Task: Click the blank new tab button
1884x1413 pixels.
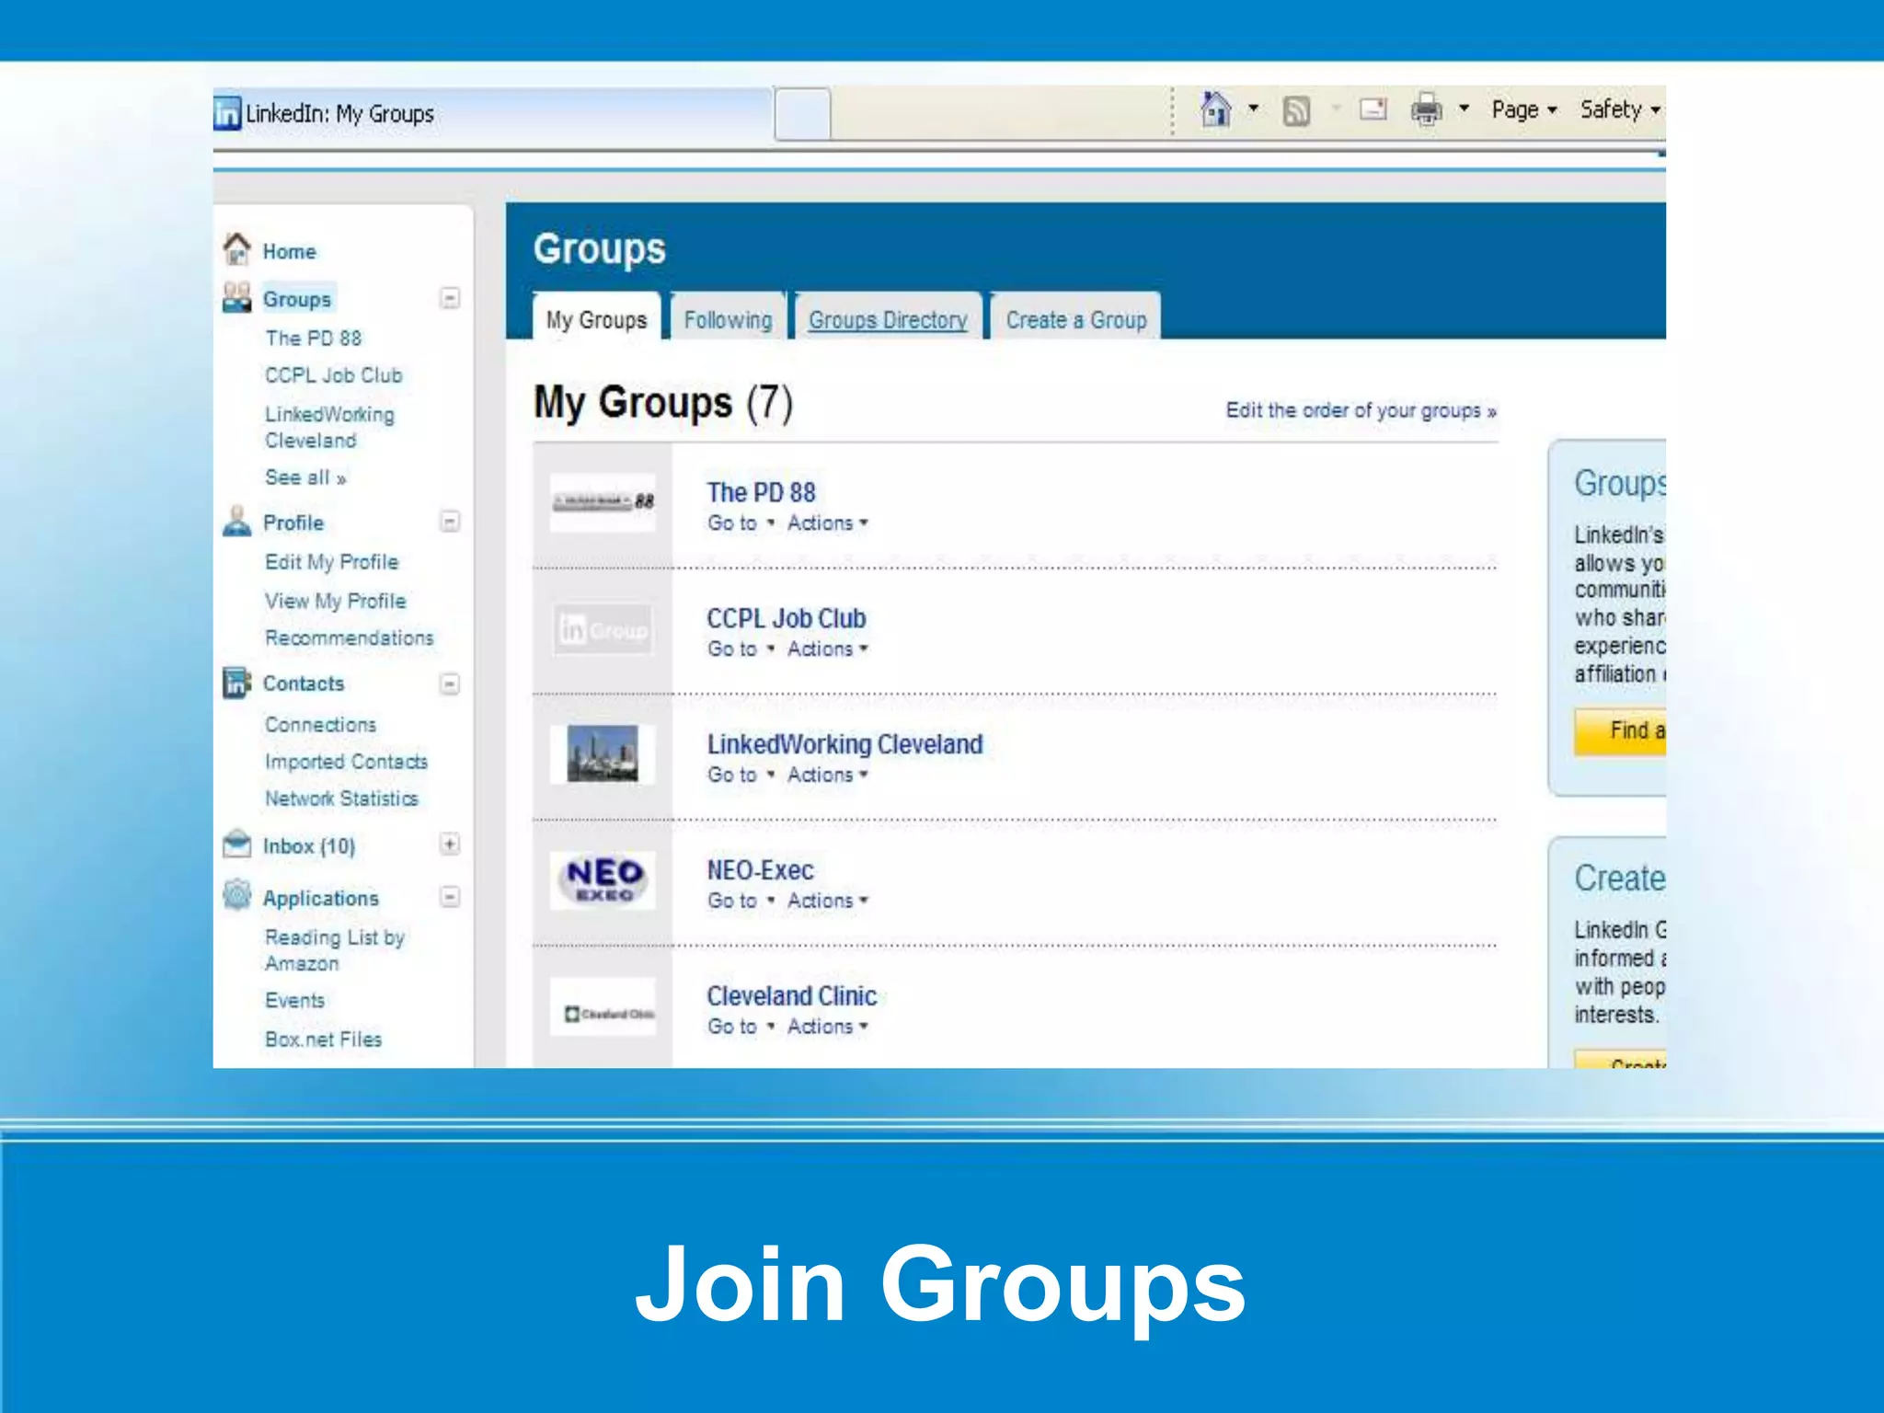Action: coord(802,113)
